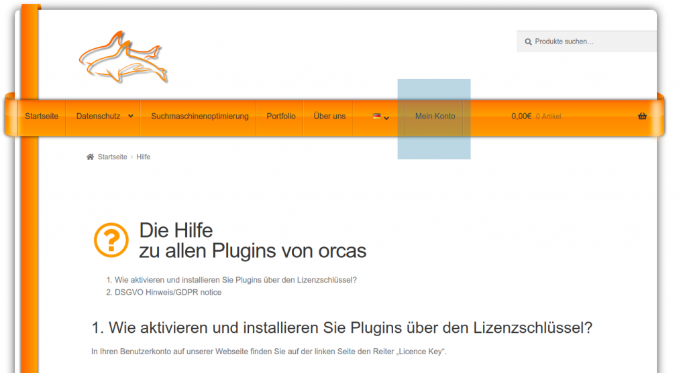The width and height of the screenshot is (687, 373).
Task: Click the orca logo image
Action: pyautogui.click(x=123, y=58)
